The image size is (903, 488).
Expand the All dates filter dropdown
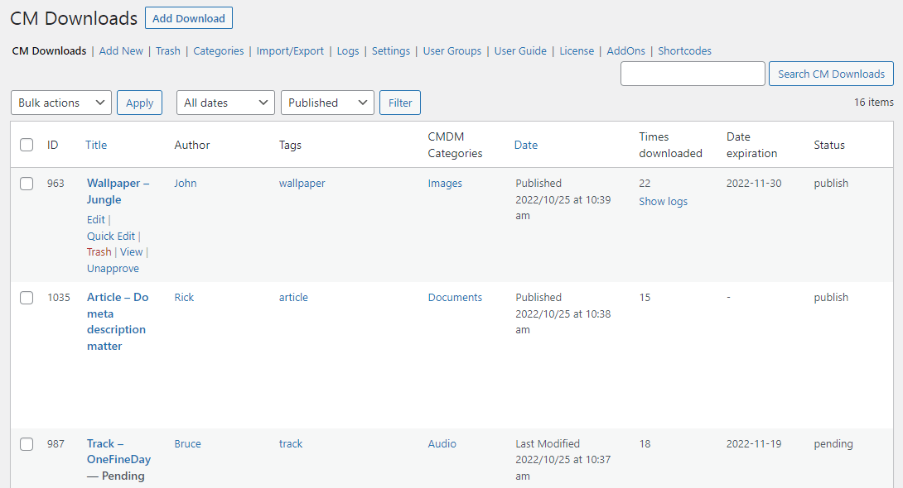[x=225, y=103]
